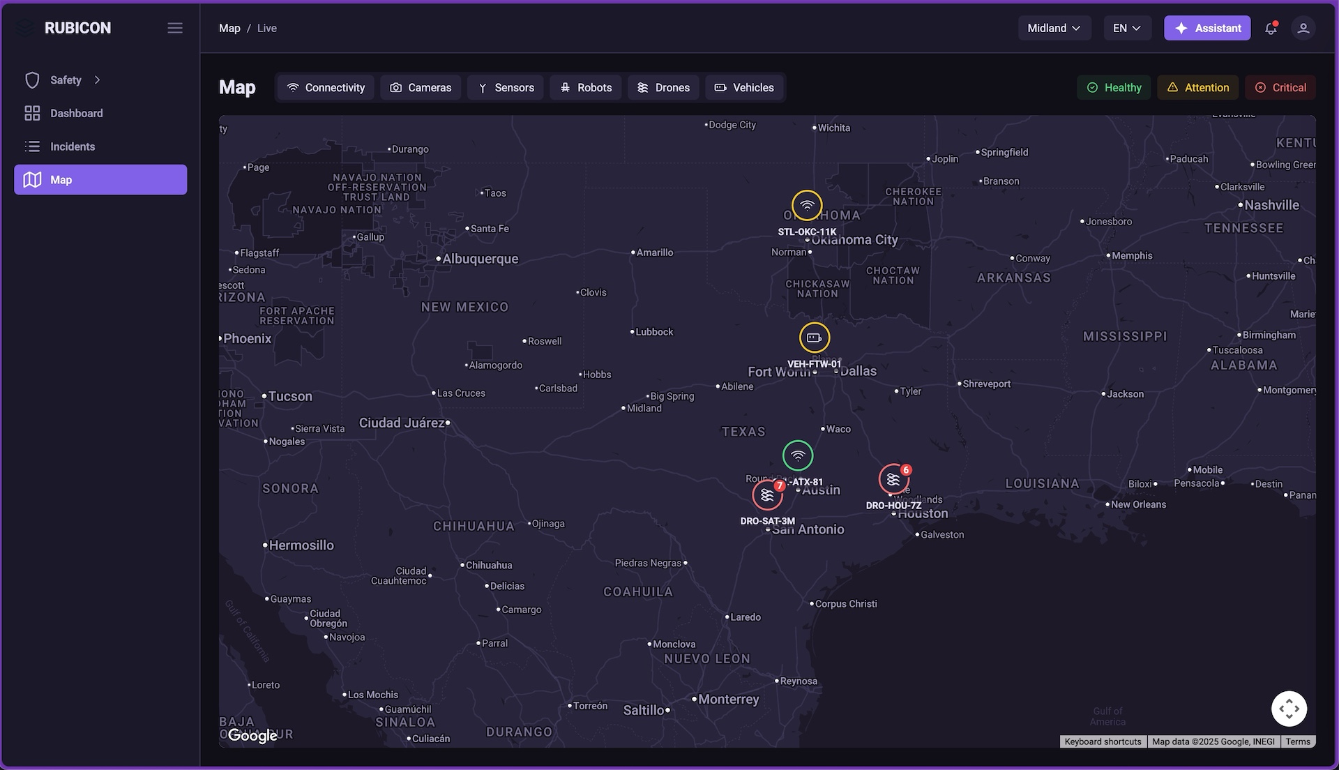Click the Lubbock city label
Viewport: 1339px width, 770px height.
[654, 332]
